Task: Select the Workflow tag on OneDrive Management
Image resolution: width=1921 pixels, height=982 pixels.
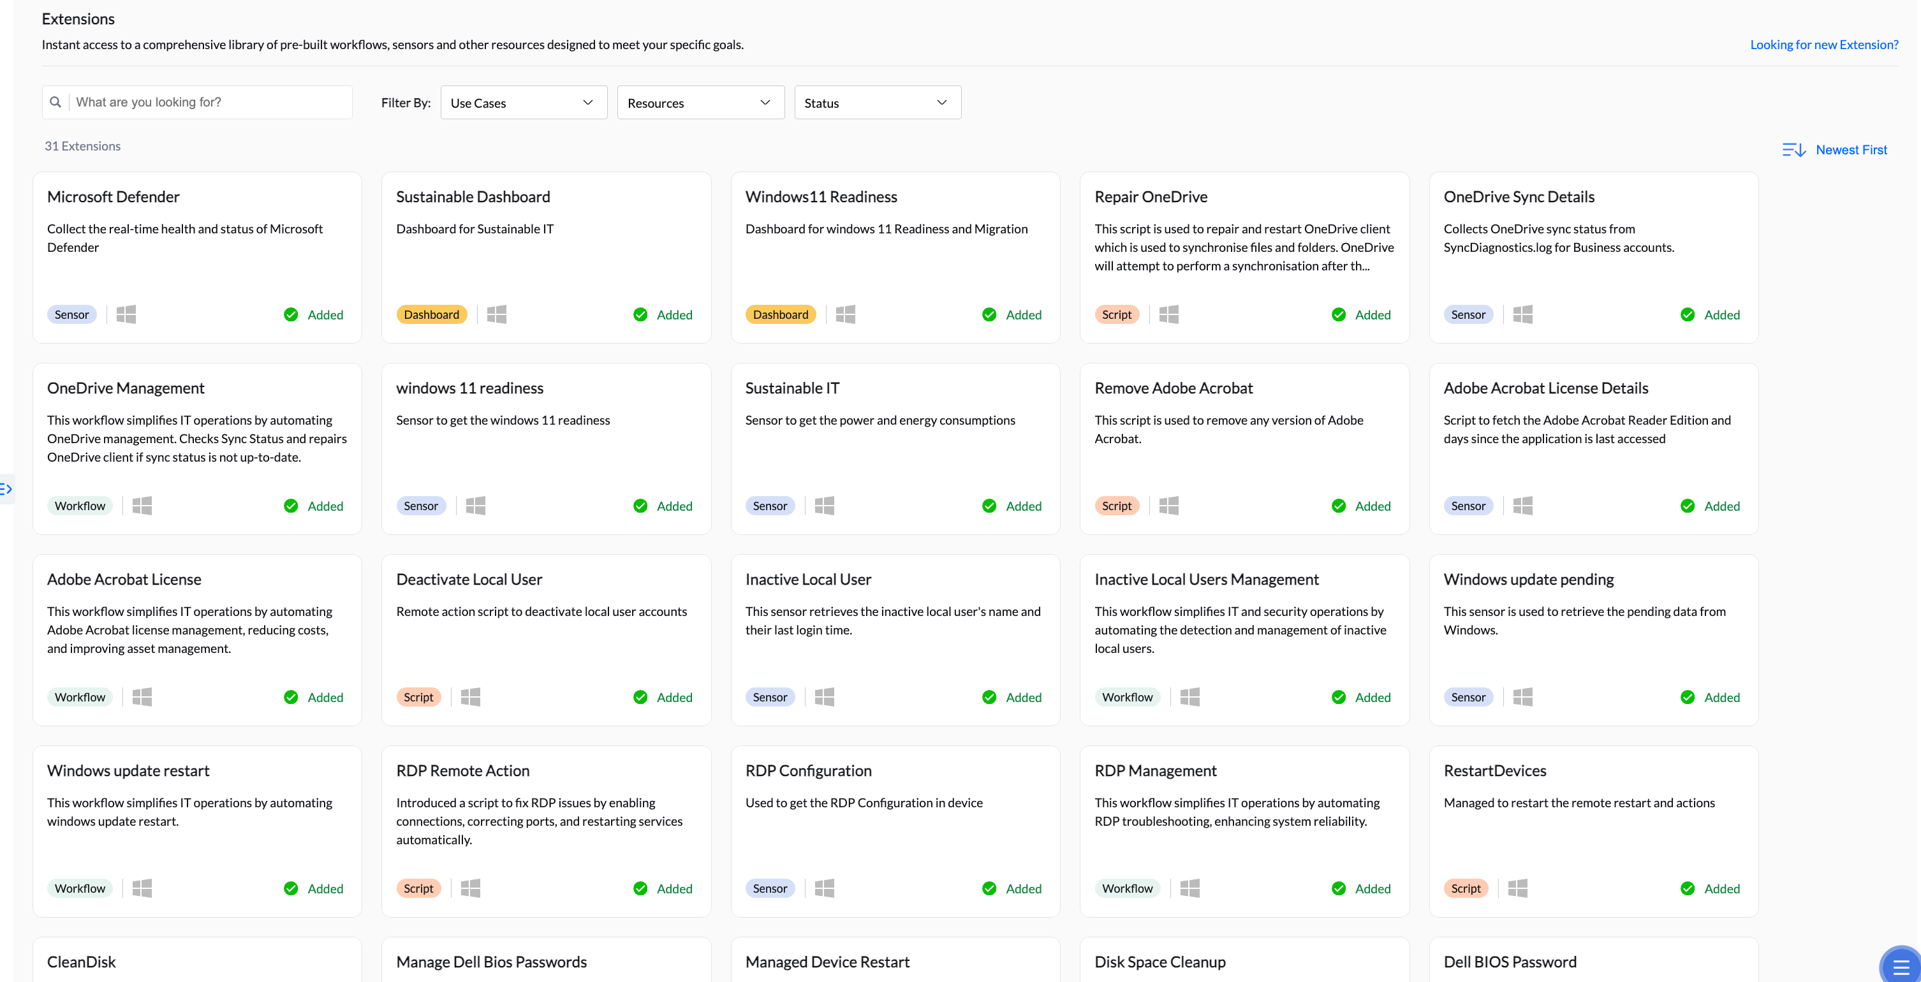Action: [80, 506]
